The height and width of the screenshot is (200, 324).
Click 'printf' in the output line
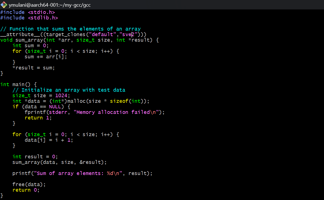21,173
